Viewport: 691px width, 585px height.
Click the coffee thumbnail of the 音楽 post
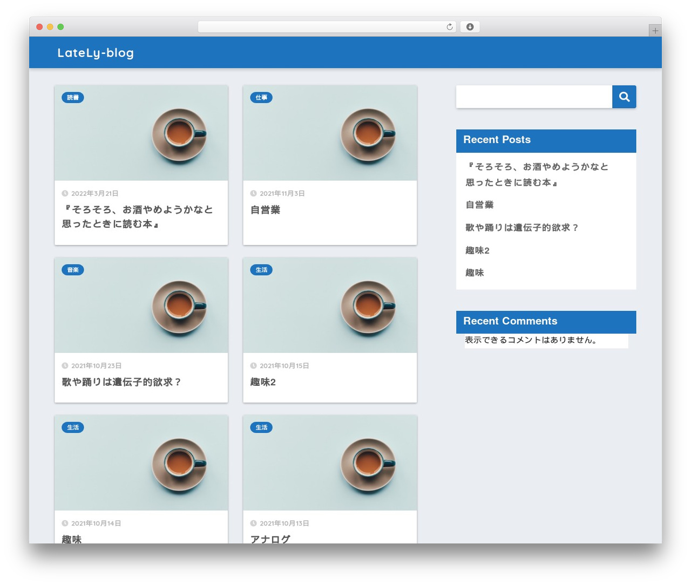[141, 305]
